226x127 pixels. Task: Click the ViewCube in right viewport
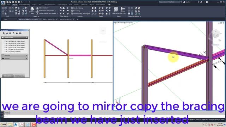(216, 34)
